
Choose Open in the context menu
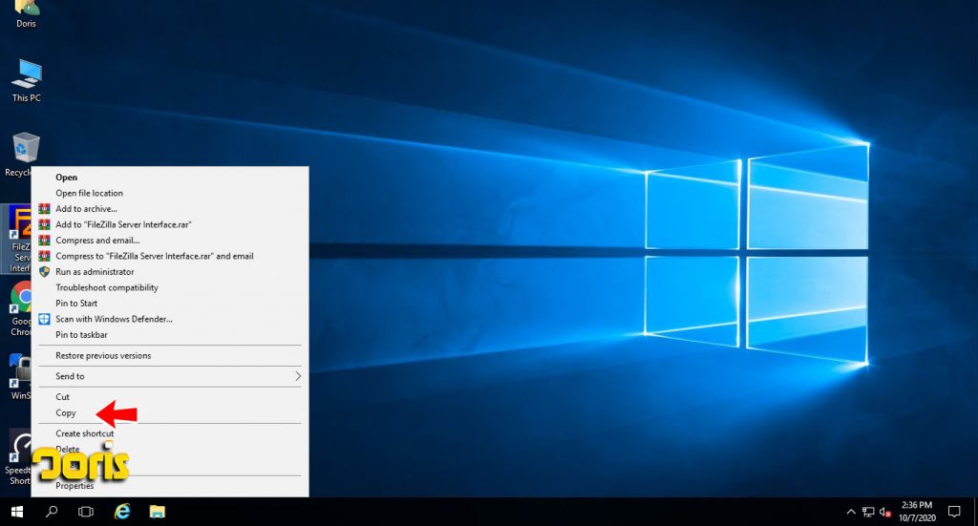tap(170, 177)
